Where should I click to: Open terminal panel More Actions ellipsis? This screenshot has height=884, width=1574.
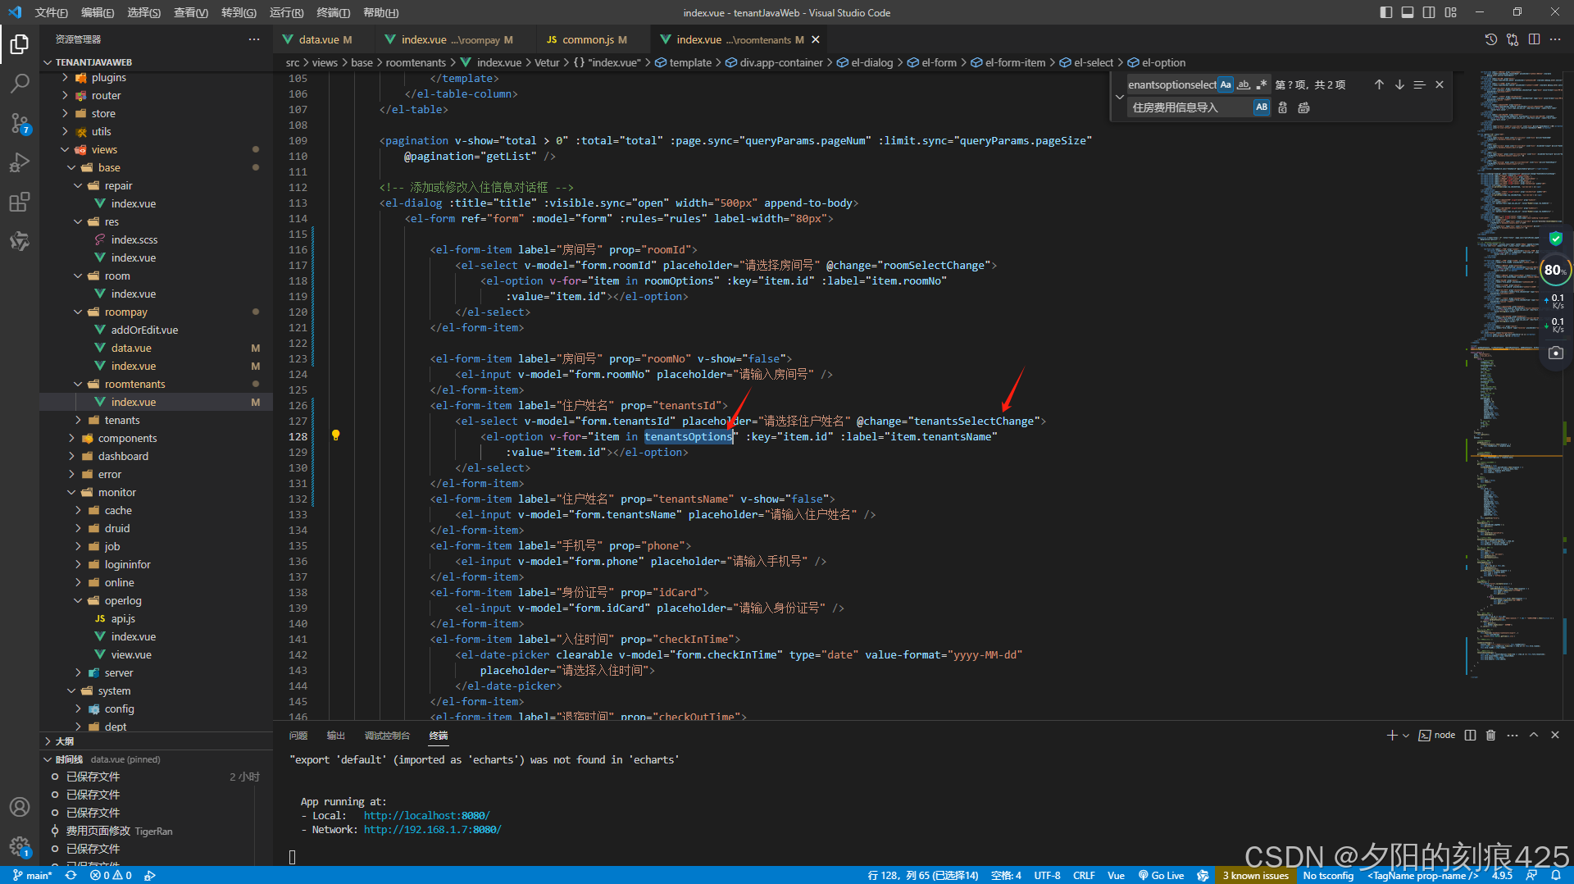1513,735
